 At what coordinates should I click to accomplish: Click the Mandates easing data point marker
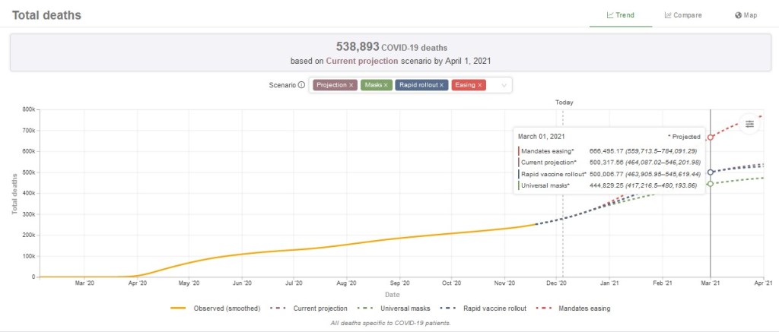711,138
